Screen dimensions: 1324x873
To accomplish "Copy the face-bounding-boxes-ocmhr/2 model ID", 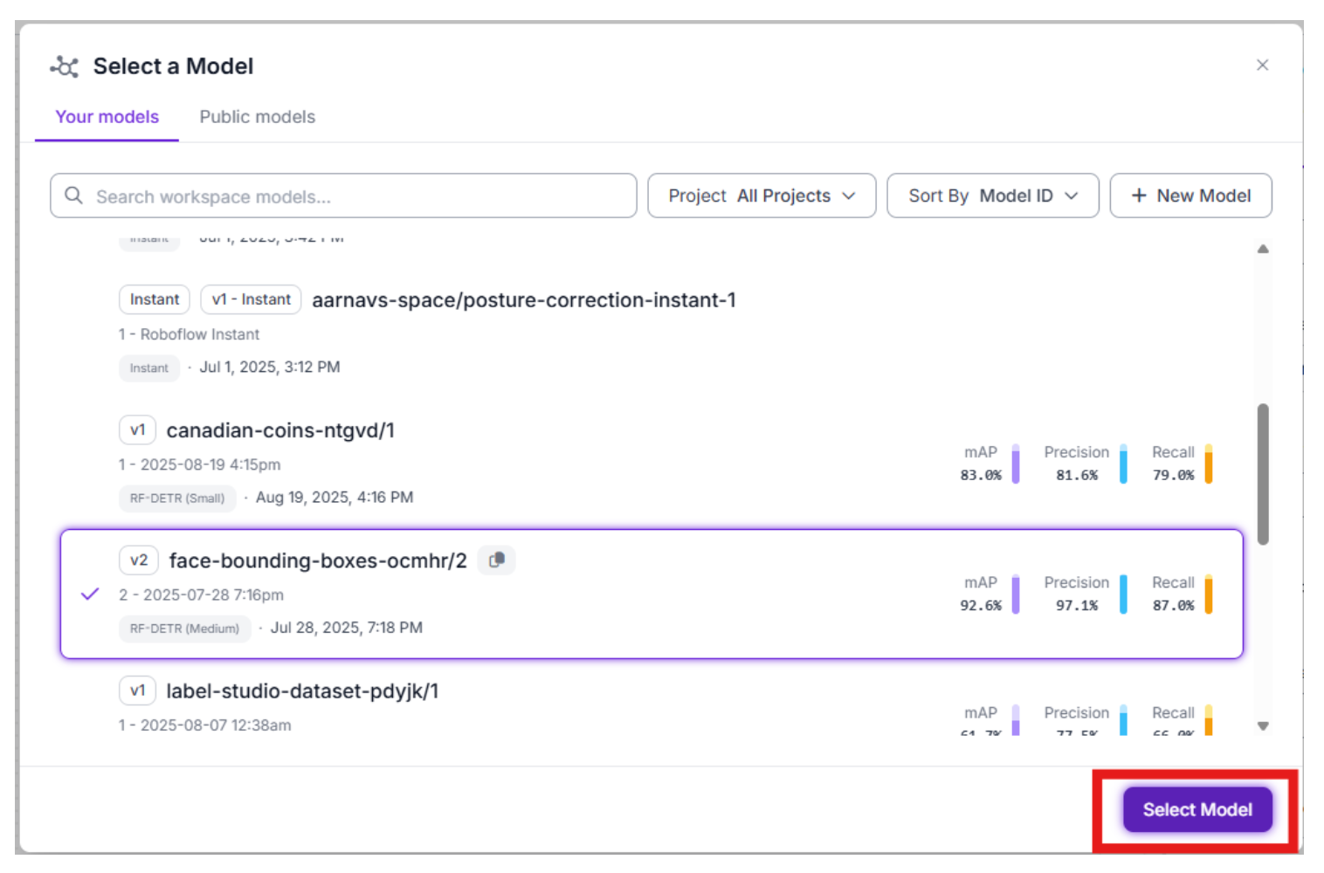I will (x=497, y=560).
